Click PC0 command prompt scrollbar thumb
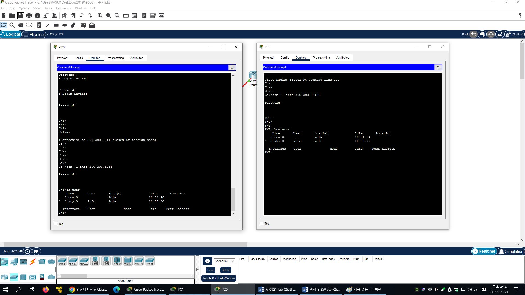This screenshot has height=295, width=525. coord(233,199)
